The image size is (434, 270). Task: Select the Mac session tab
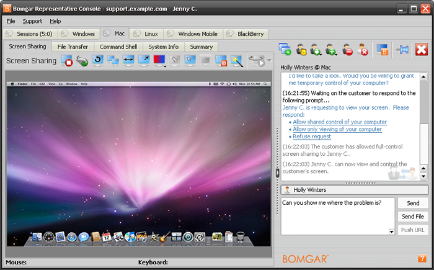point(114,34)
